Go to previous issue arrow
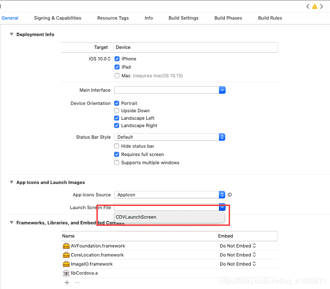The height and width of the screenshot is (289, 330). [308, 6]
